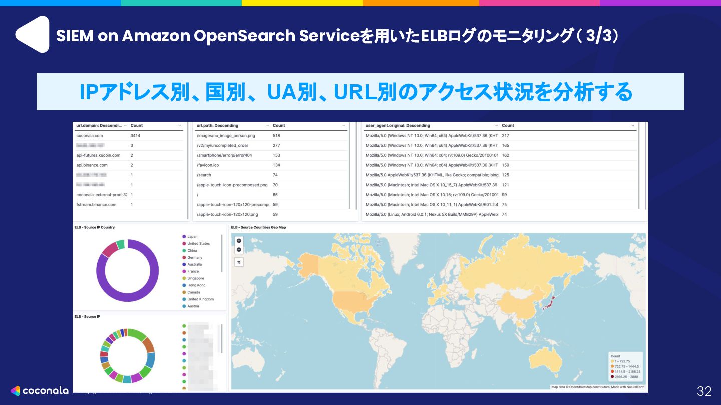Click /smartphone/errors/error404 path row

(271, 155)
